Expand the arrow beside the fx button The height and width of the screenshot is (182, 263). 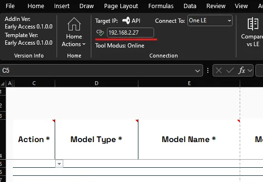250,70
